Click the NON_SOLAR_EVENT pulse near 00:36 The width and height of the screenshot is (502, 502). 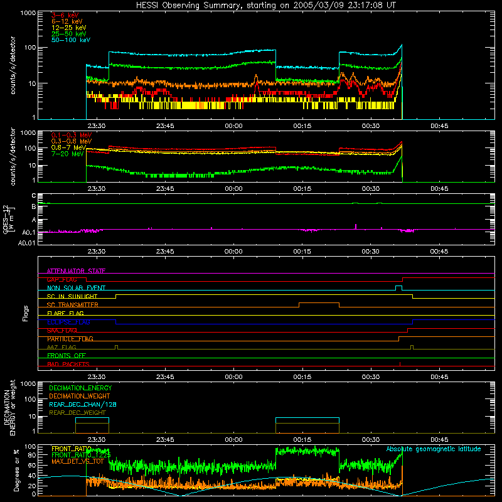click(398, 287)
